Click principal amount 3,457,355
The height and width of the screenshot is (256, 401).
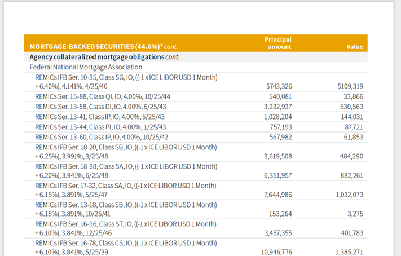[x=278, y=233]
